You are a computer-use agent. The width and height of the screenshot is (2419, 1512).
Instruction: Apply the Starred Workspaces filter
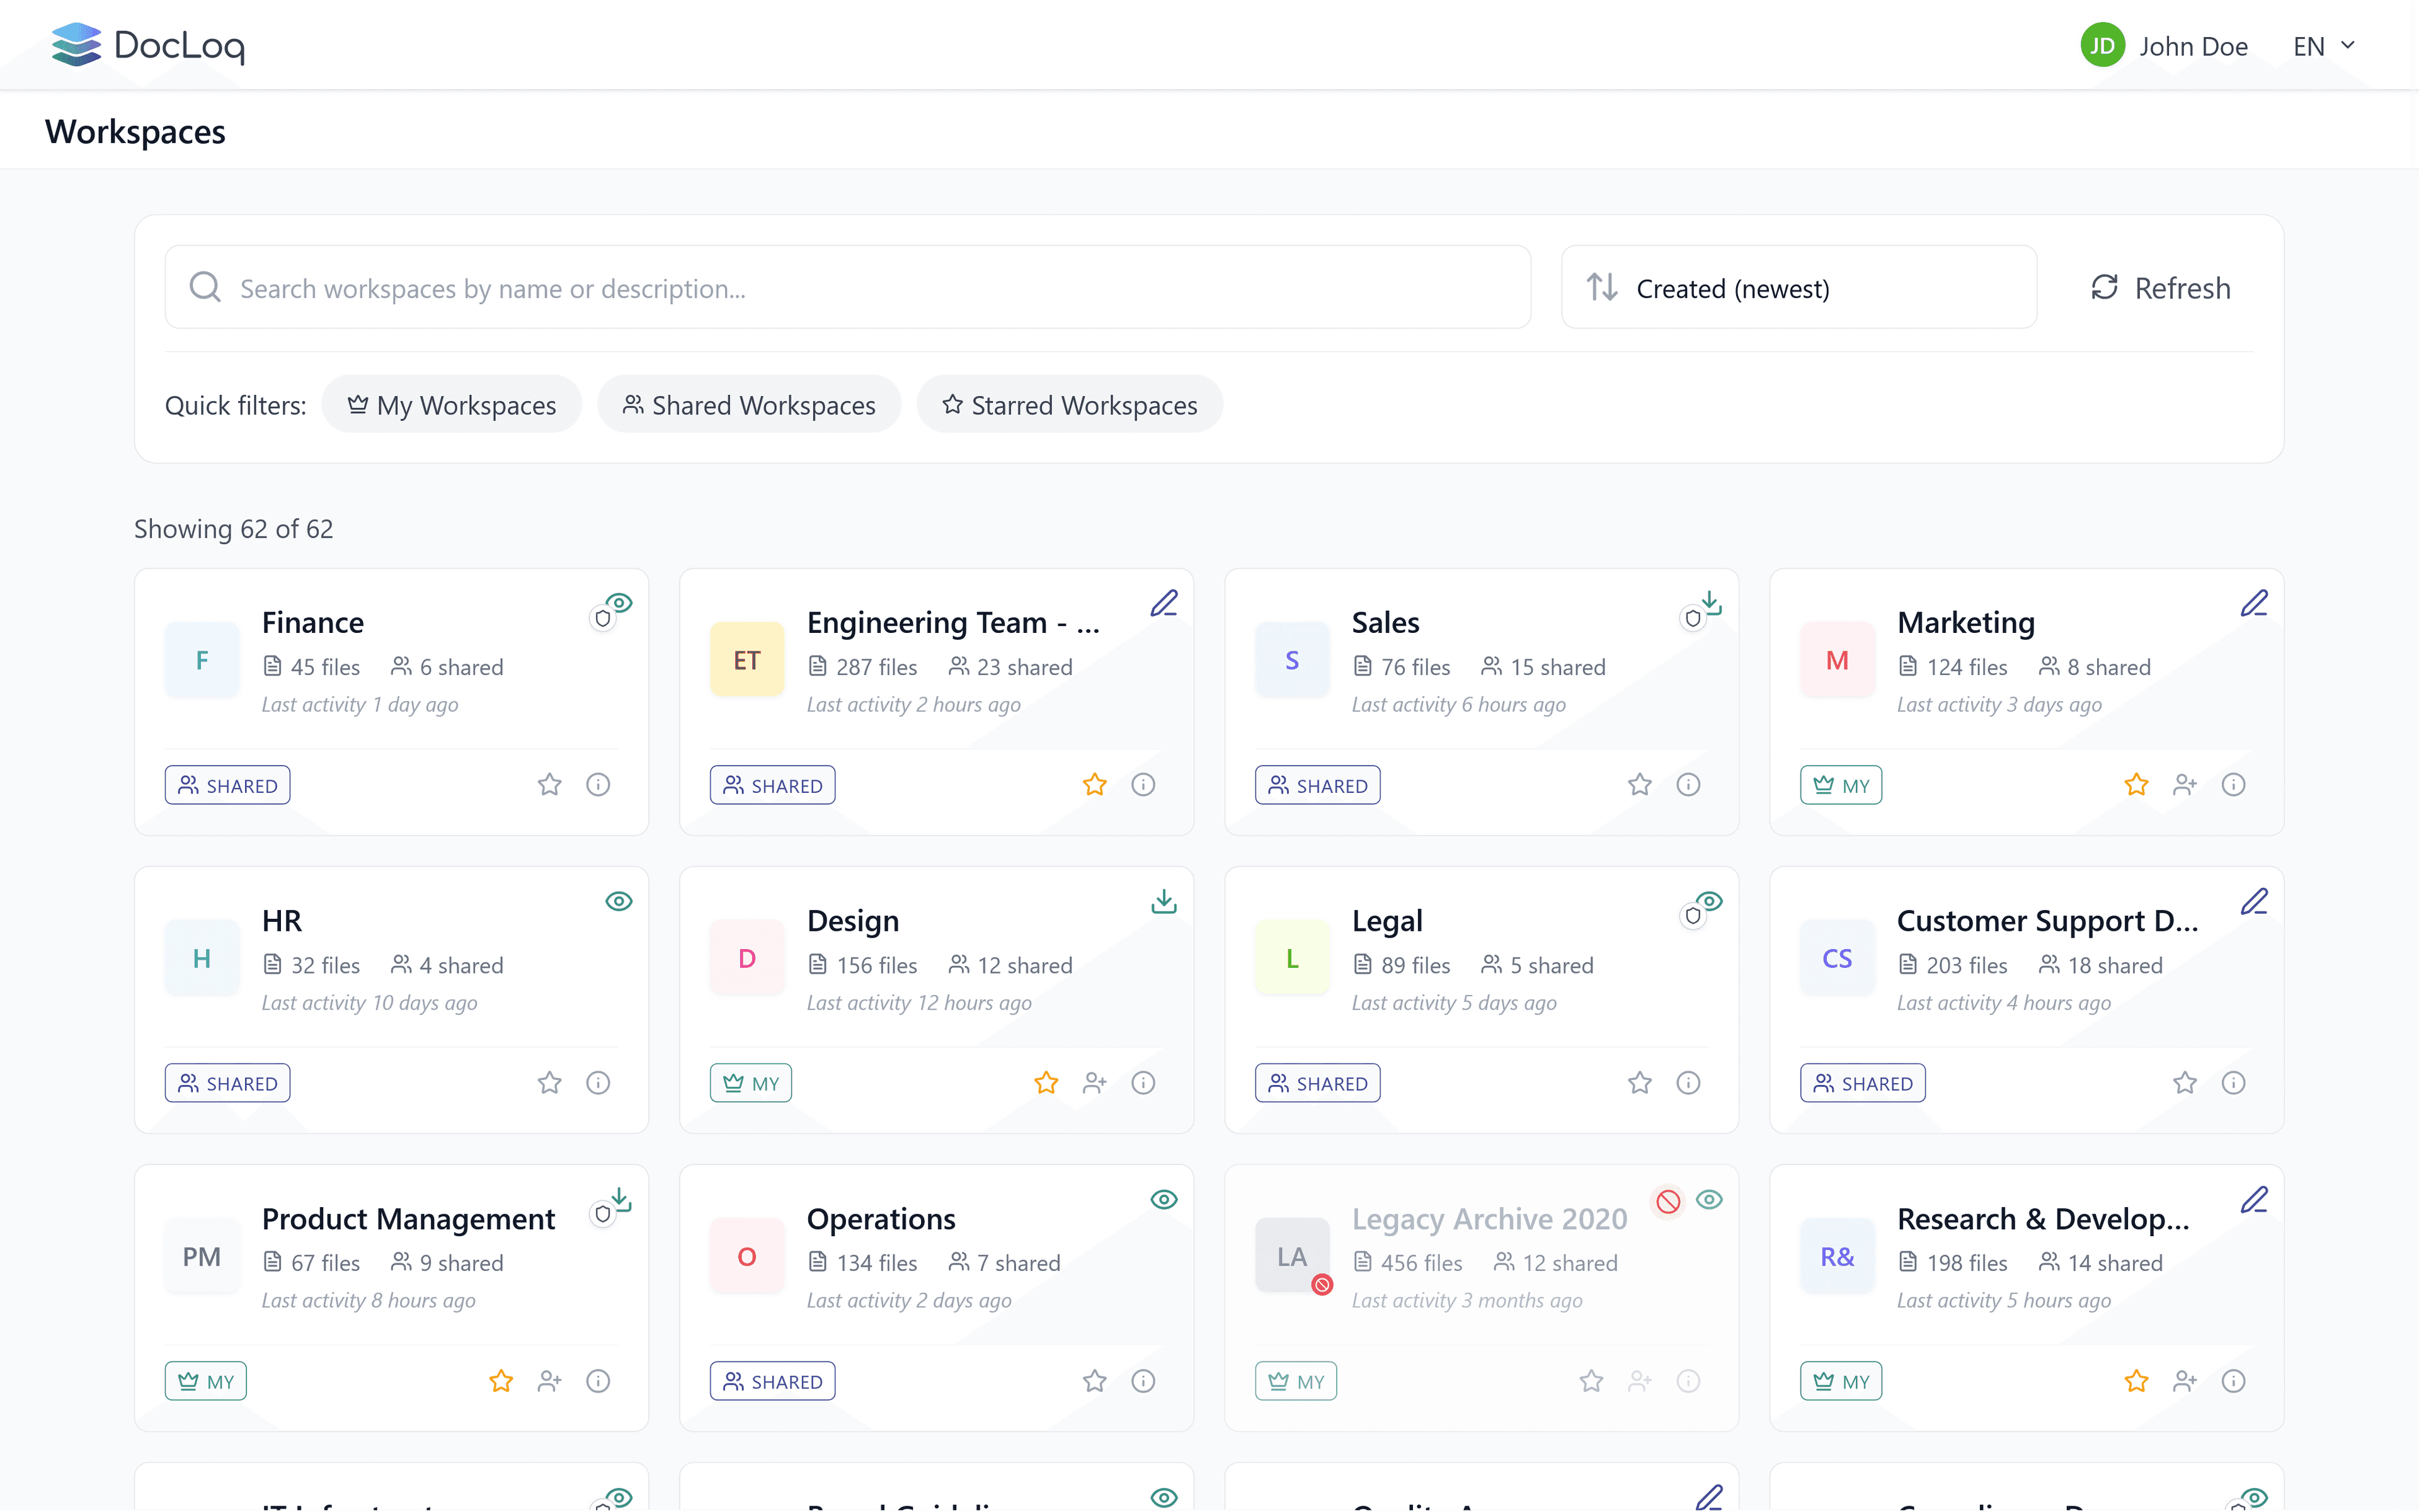(1070, 404)
